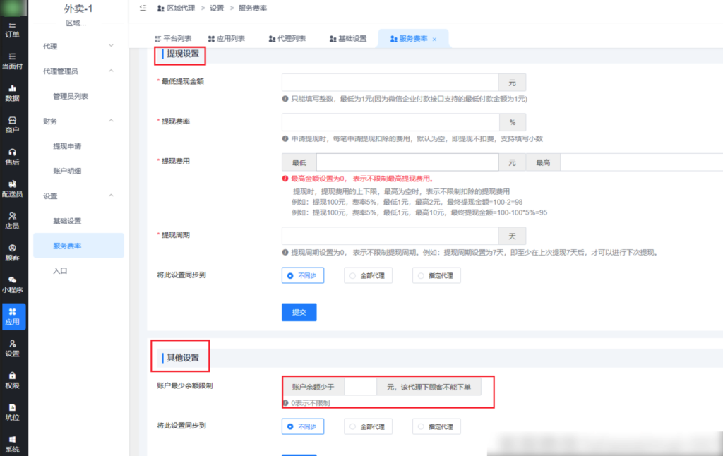The height and width of the screenshot is (456, 723).
Task: Open the 订单 orders icon in sidebar
Action: (12, 30)
